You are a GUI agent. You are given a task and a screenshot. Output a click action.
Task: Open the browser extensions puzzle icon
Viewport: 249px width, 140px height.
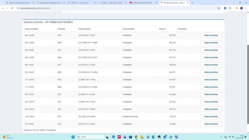point(230,8)
